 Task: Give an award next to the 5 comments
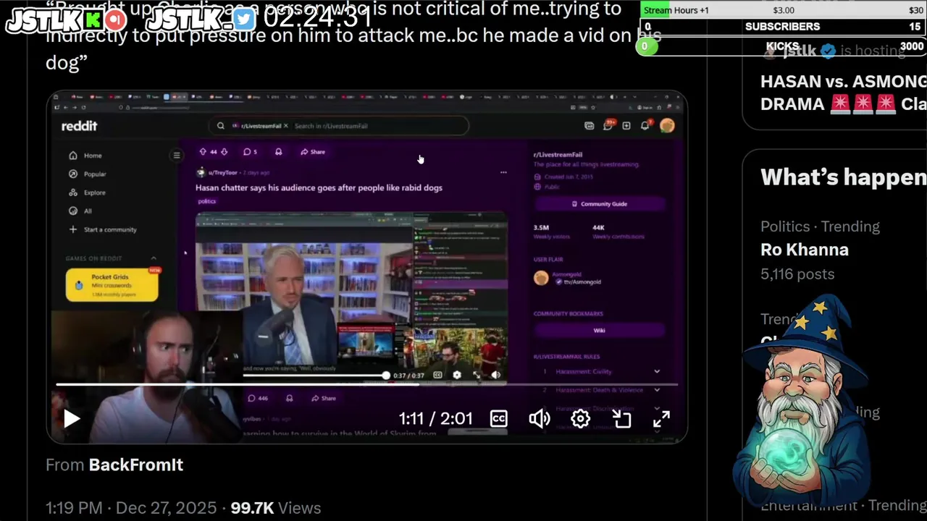pos(279,152)
